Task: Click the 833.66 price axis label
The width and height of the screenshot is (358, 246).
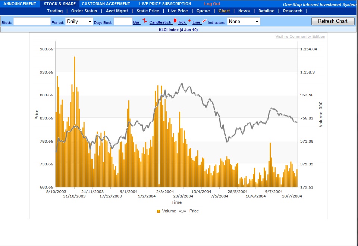Action: click(x=47, y=118)
